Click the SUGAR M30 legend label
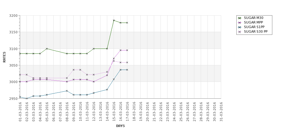This screenshot has height=131, width=297. tap(254, 18)
